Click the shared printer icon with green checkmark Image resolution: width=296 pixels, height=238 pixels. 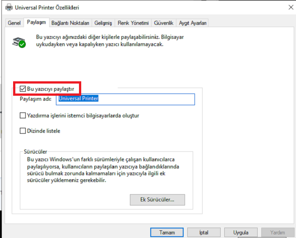click(19, 42)
